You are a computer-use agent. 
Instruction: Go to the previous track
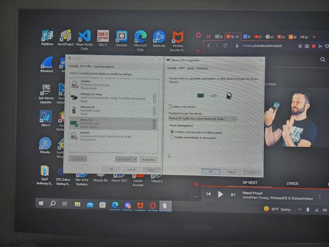pos(208,194)
